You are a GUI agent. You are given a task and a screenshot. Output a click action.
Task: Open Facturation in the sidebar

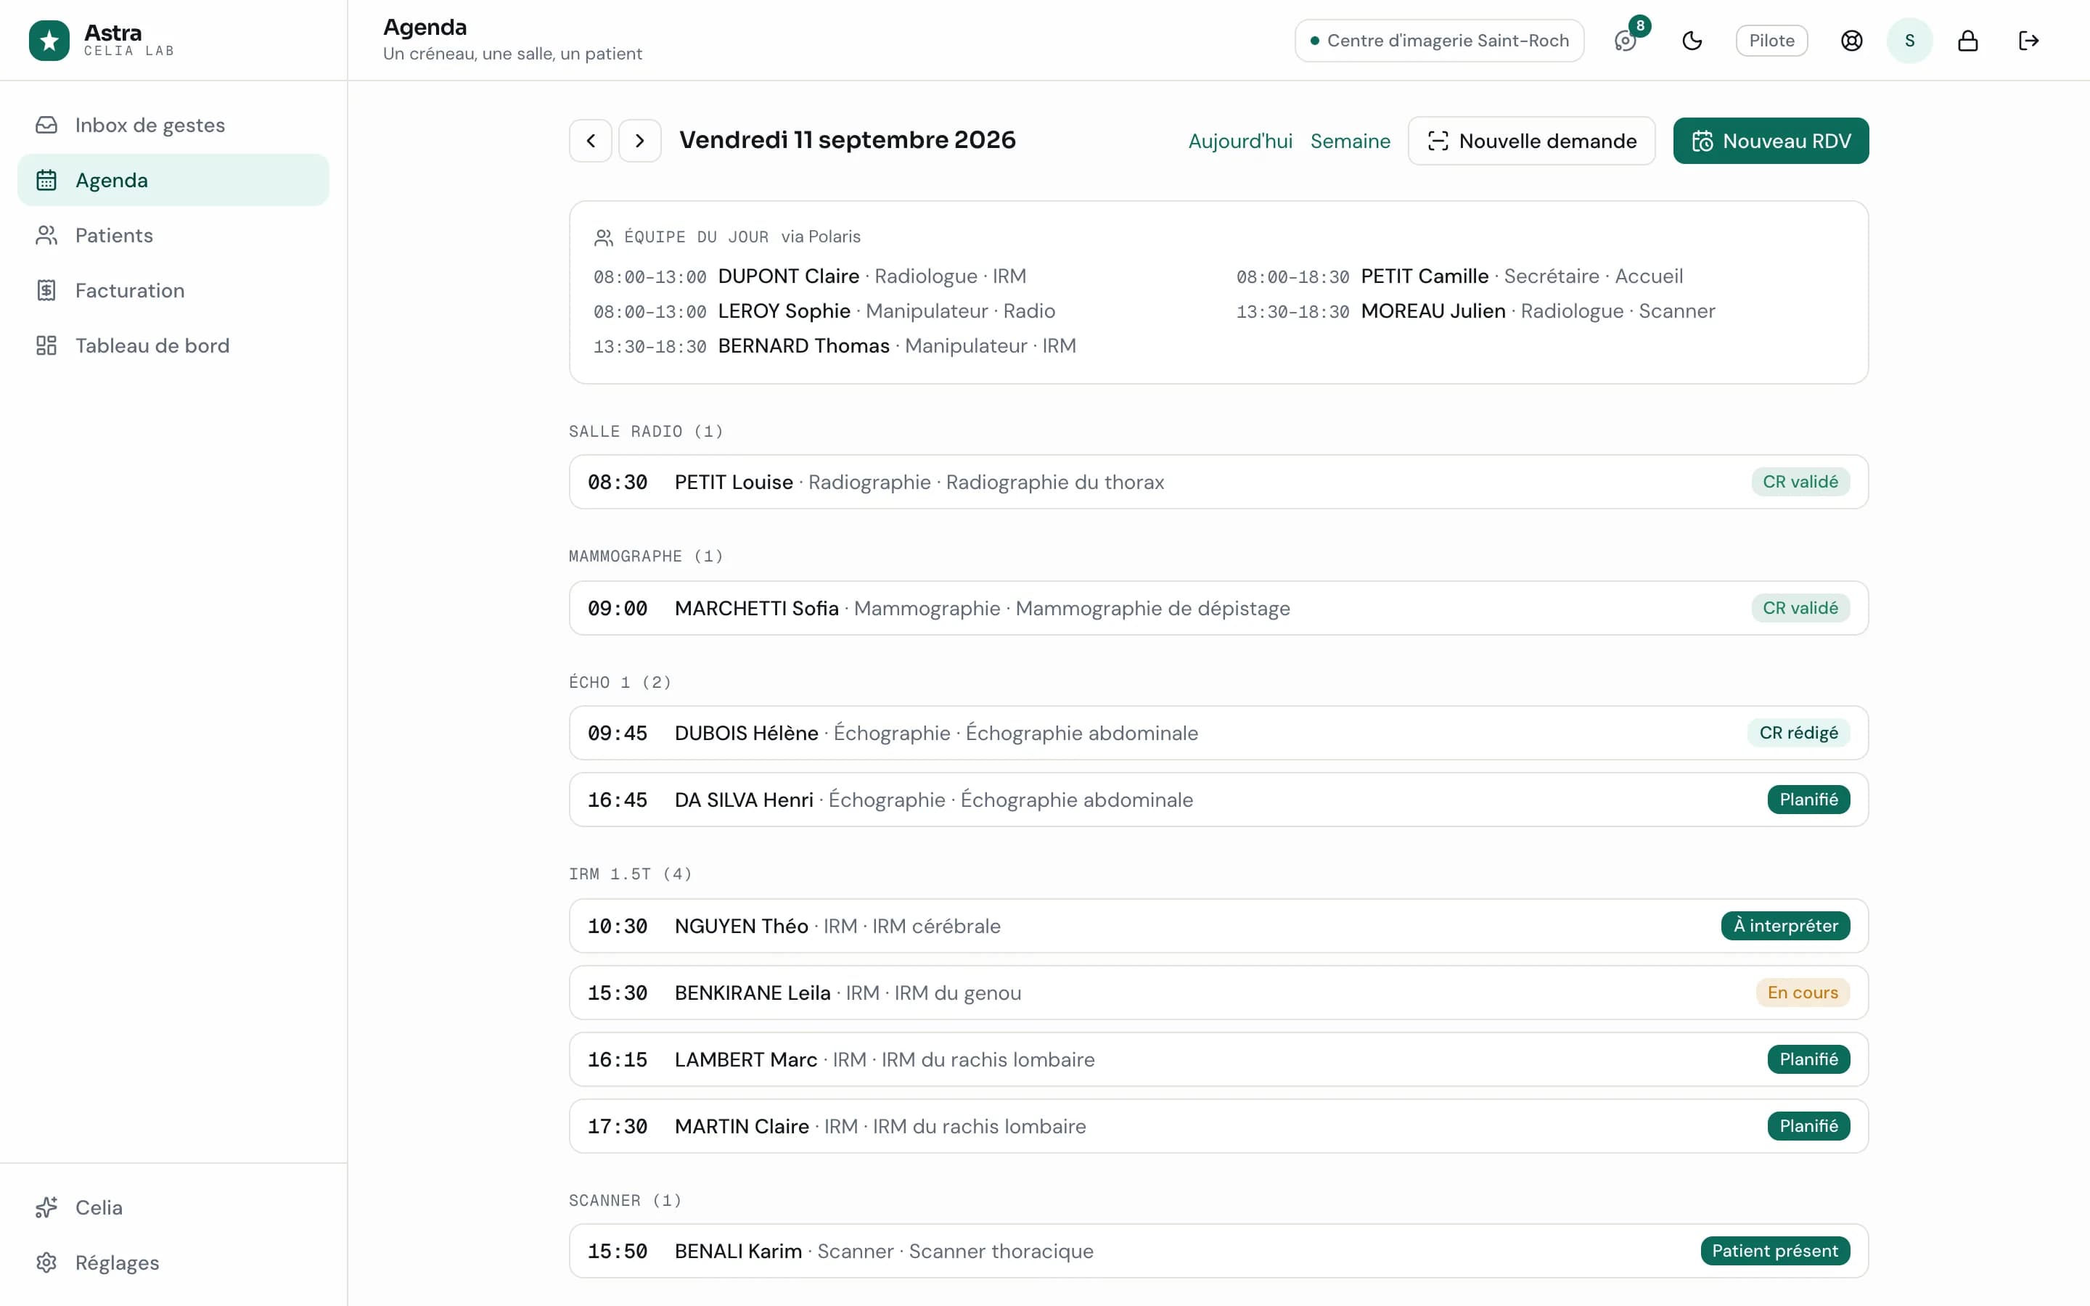coord(173,291)
